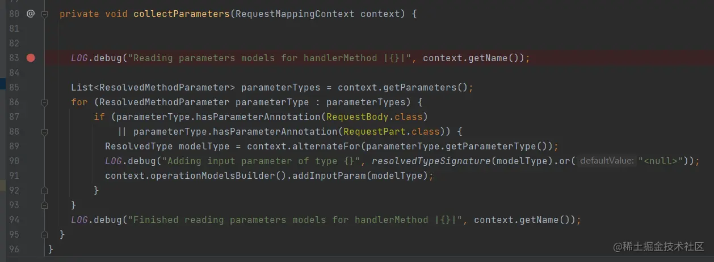Click context.getName() on line 83
Image resolution: width=714 pixels, height=262 pixels.
pyautogui.click(x=474, y=58)
